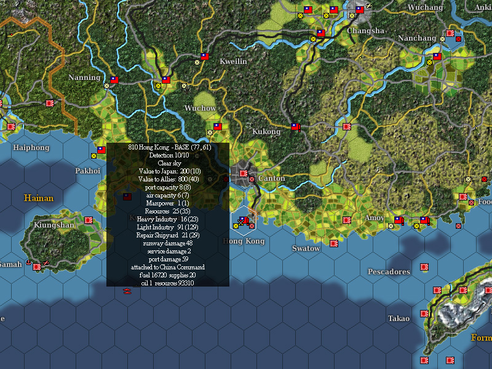Click the 'air capacity 6 (7)' line
The height and width of the screenshot is (369, 492).
[167, 195]
